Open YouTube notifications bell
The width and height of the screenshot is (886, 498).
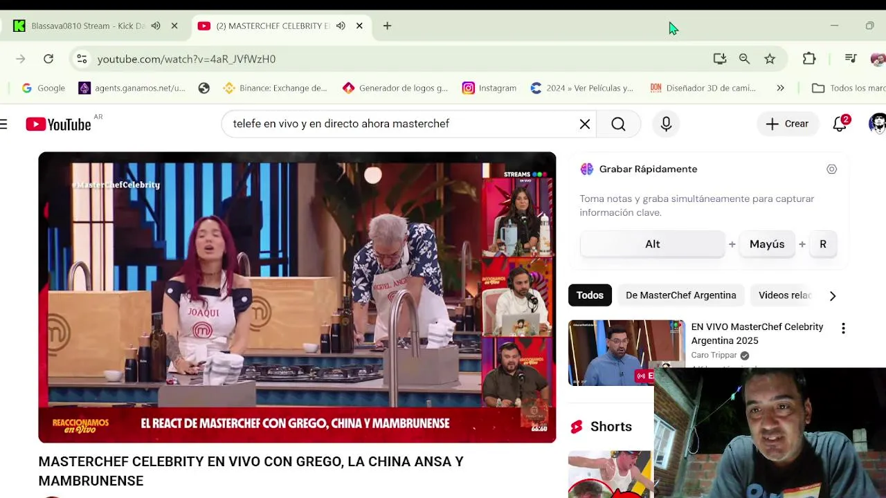tap(840, 124)
